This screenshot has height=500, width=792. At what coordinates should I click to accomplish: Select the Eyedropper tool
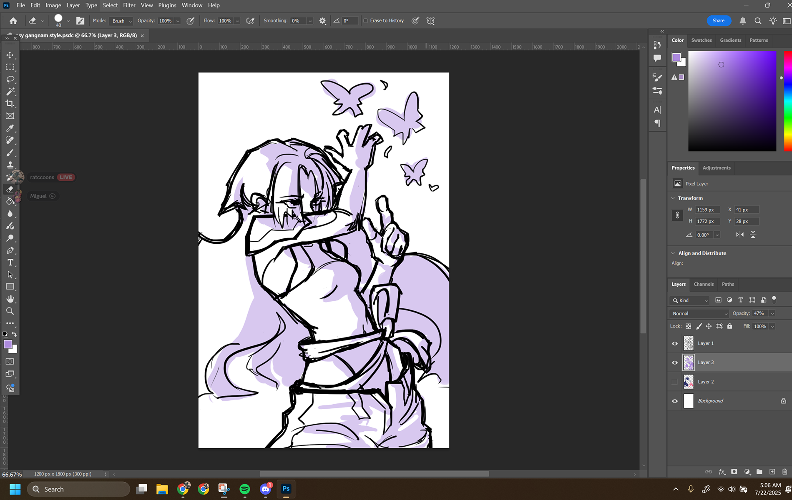(x=10, y=128)
